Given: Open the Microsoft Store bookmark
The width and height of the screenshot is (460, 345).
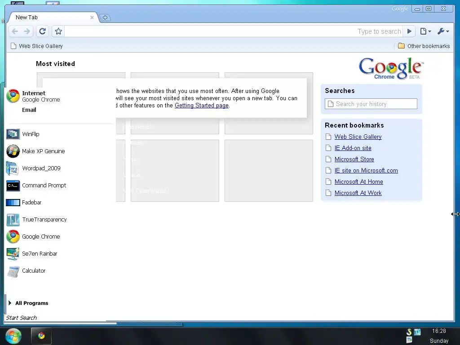Looking at the screenshot, I should coord(354,159).
